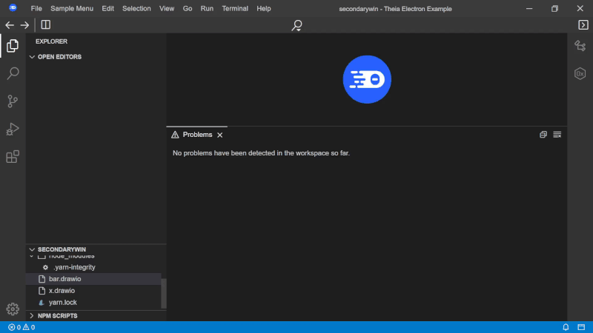Close the Problems tab
Viewport: 593px width, 333px height.
click(219, 135)
